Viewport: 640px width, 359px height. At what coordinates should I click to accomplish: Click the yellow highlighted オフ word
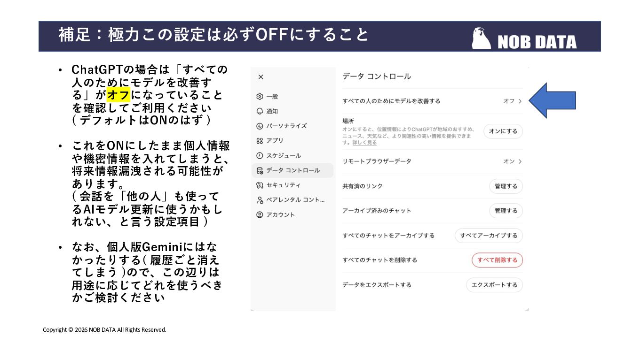tap(119, 95)
